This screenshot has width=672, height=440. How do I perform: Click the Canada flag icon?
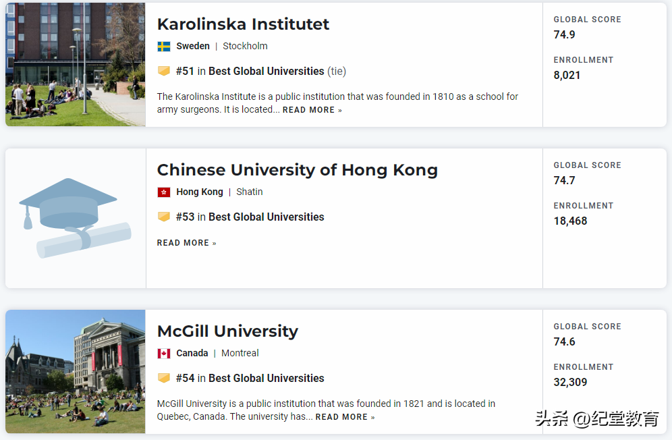pos(164,354)
